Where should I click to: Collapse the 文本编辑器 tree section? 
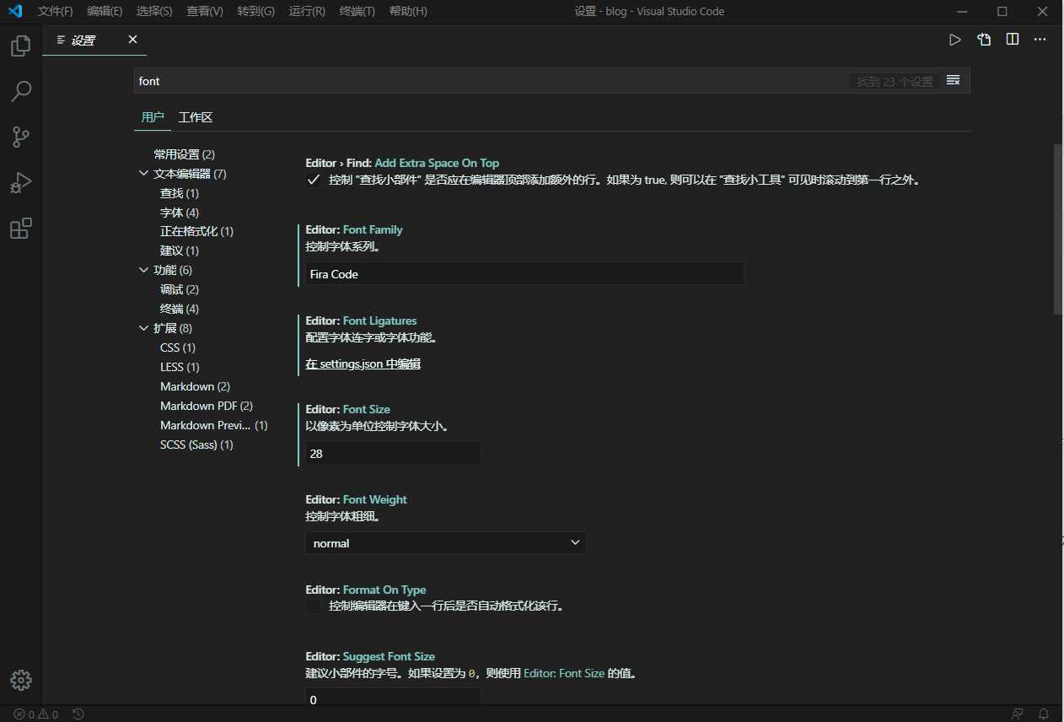click(143, 174)
